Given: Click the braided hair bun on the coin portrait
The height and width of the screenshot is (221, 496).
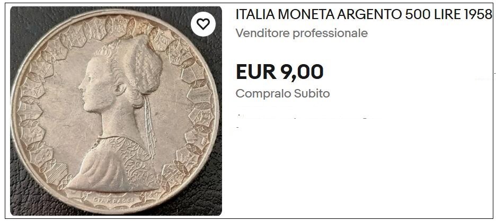Looking at the screenshot, I should coord(144,67).
